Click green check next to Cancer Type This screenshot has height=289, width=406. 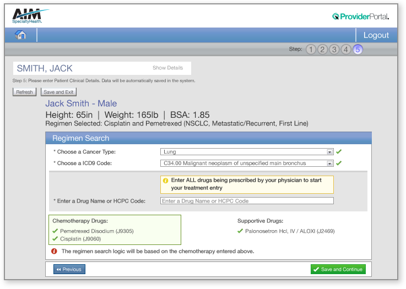(339, 151)
